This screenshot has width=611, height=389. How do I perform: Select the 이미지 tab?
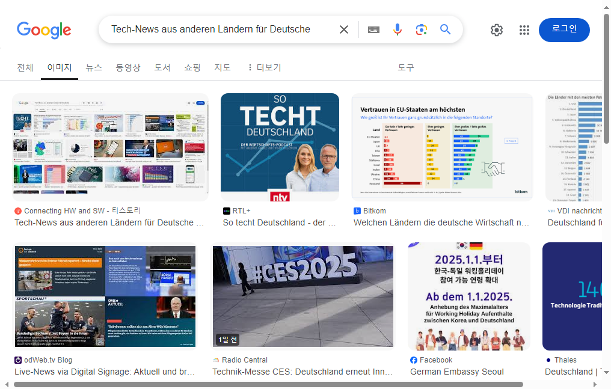coord(59,67)
